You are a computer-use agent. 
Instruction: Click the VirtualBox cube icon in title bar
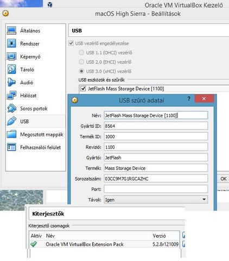[x=50, y=4]
